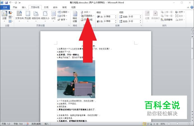Click the Word help question mark icon
The width and height of the screenshot is (194, 126).
point(192,7)
